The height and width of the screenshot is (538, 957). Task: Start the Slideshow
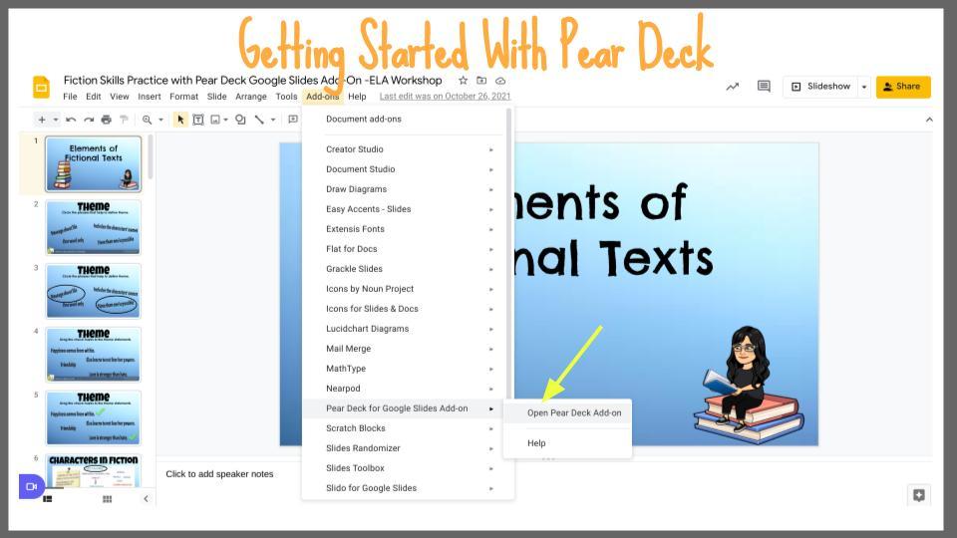click(x=820, y=87)
